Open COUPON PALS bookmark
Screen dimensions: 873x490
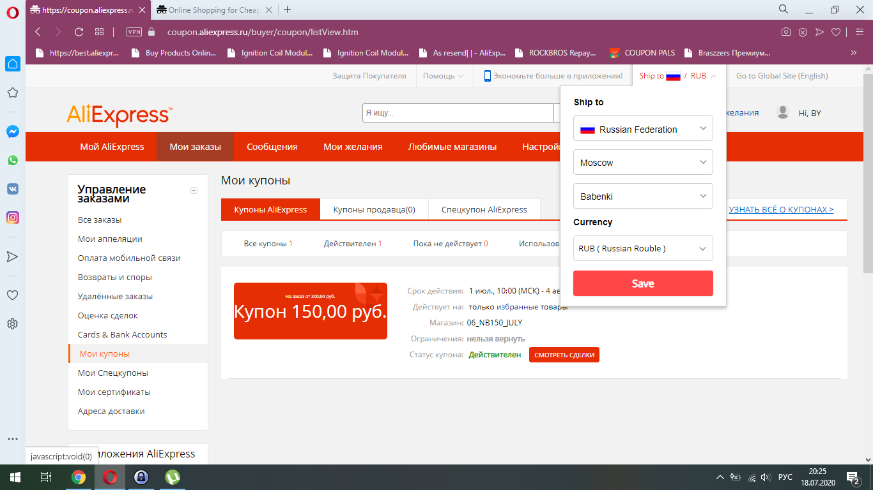pos(642,53)
